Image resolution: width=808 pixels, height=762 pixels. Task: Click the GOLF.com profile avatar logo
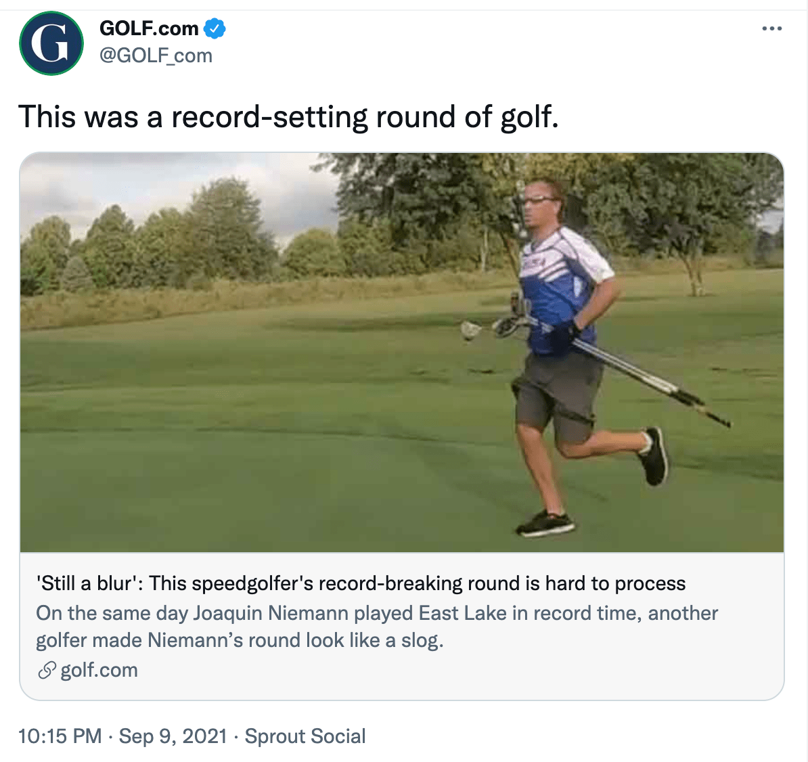[x=51, y=43]
